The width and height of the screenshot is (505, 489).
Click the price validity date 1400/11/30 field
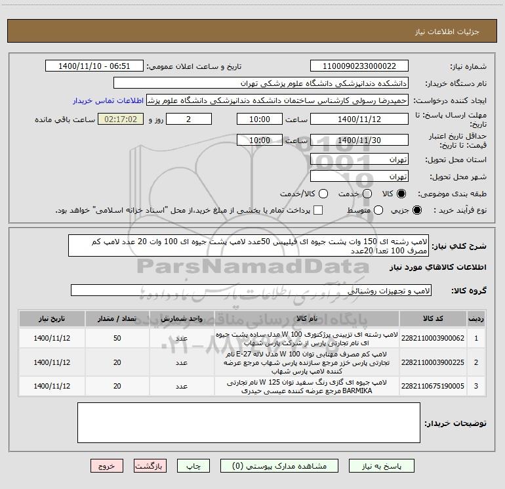(x=359, y=140)
